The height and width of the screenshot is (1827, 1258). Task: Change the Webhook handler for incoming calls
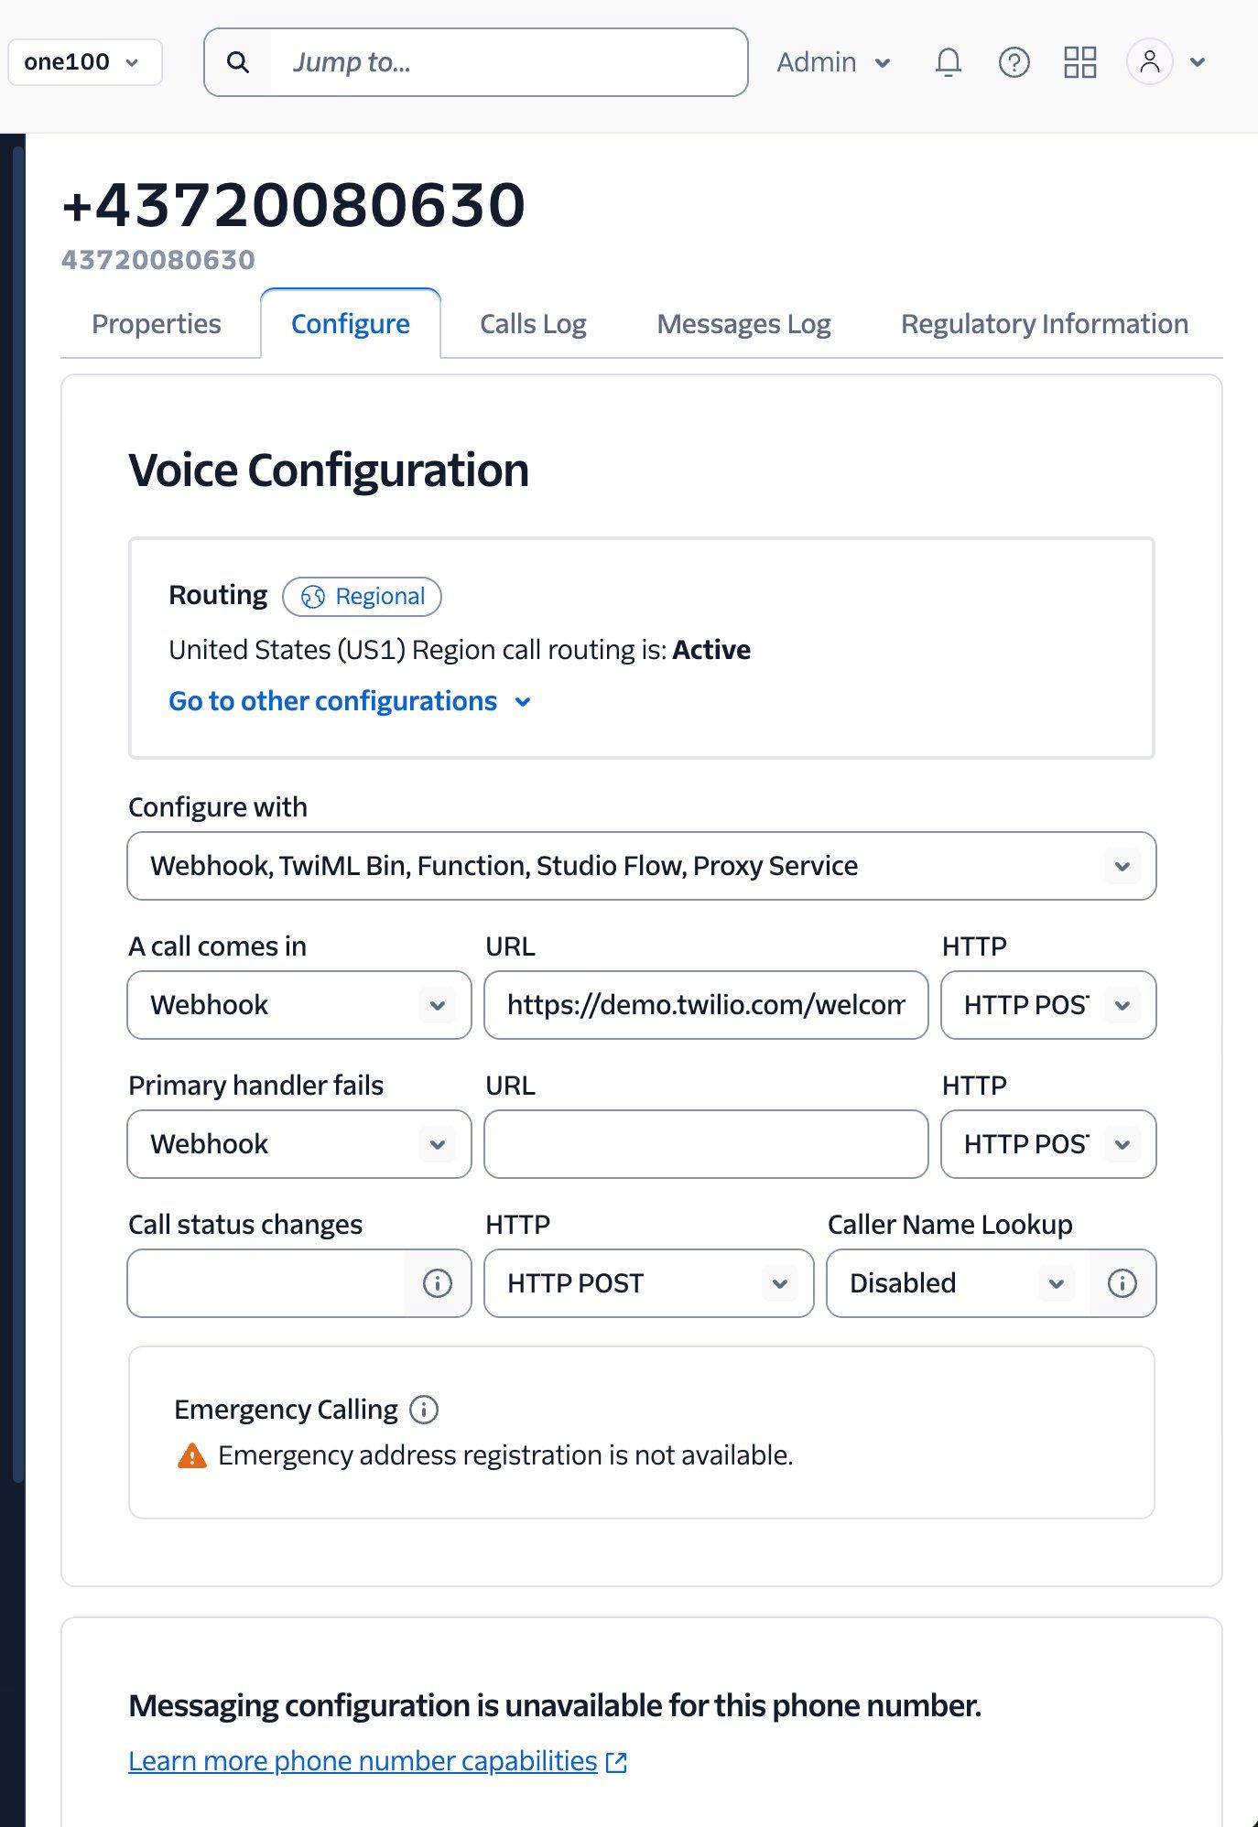(298, 1005)
